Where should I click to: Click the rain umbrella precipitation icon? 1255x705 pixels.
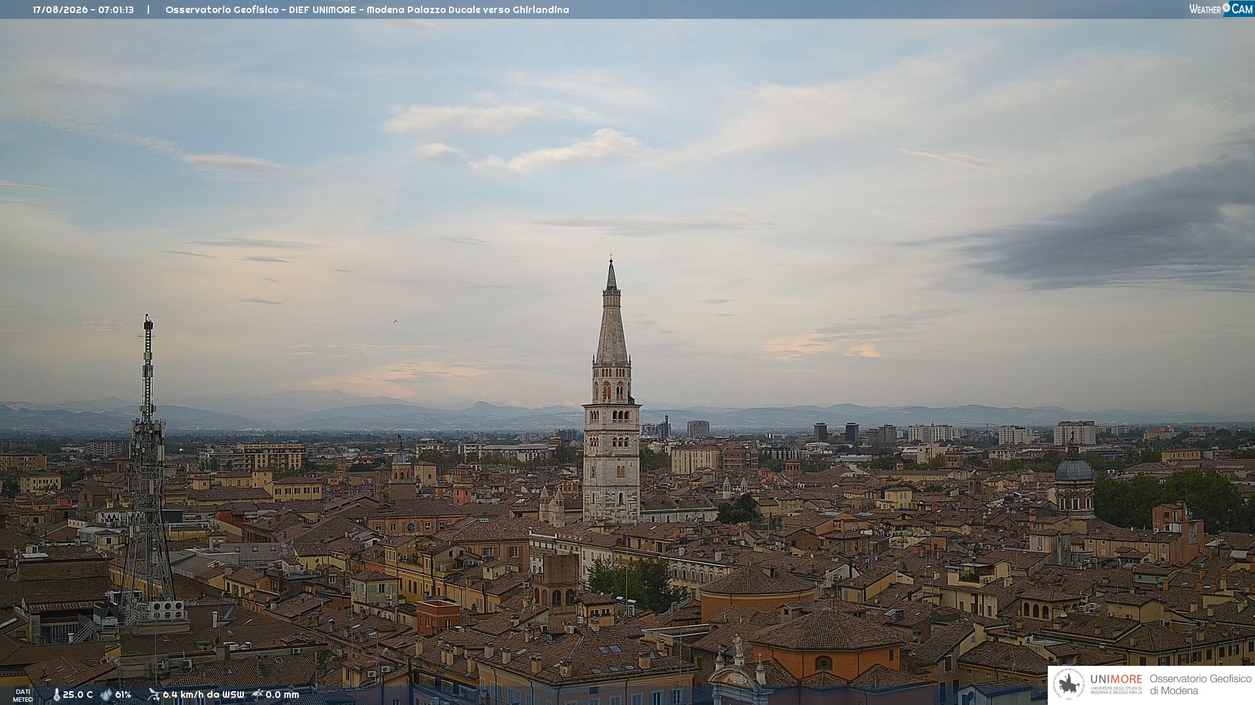[258, 695]
